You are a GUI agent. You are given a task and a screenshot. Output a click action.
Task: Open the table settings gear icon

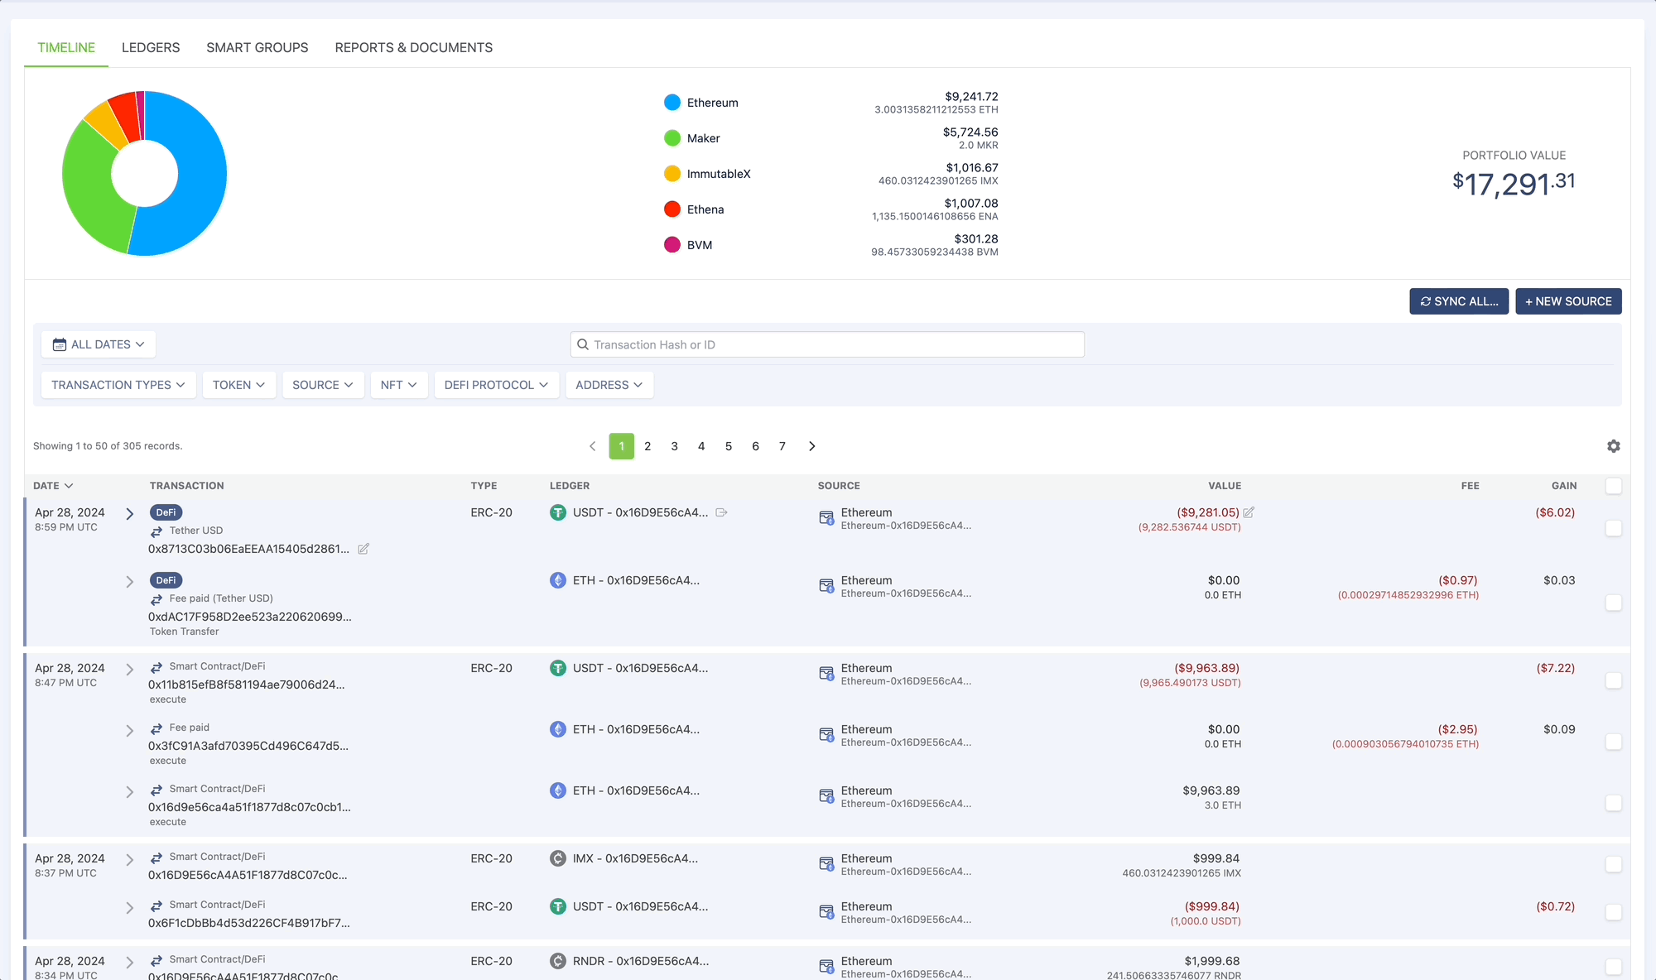[1613, 446]
